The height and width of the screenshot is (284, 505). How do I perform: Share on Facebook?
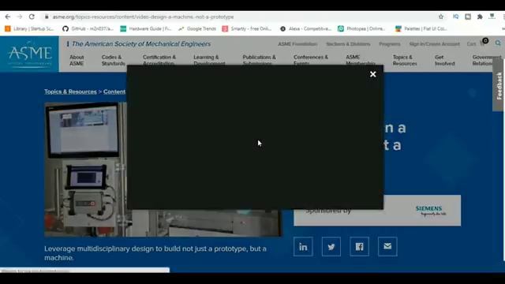(360, 247)
